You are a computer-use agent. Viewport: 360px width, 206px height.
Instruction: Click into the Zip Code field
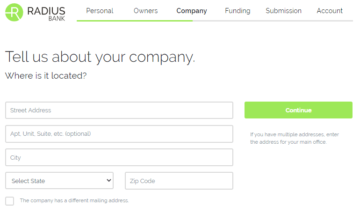coord(179,181)
